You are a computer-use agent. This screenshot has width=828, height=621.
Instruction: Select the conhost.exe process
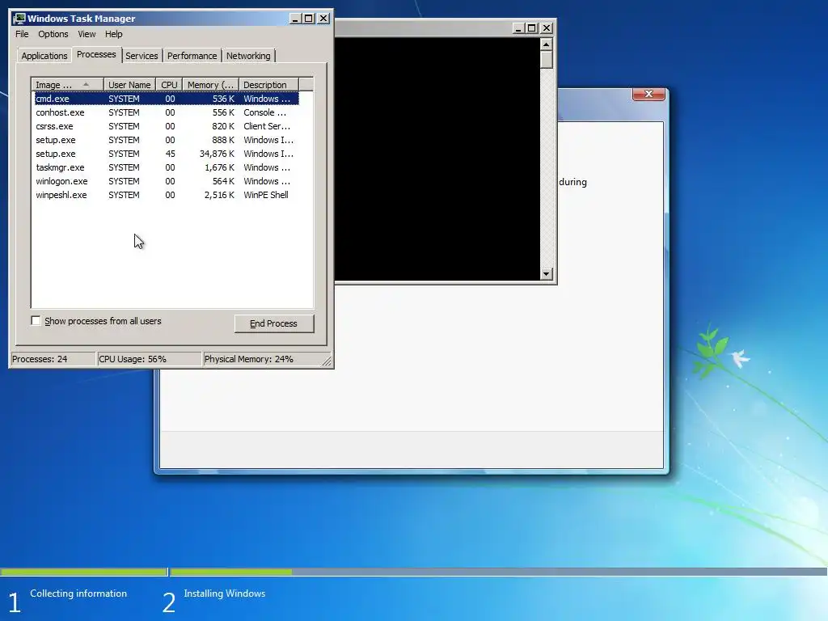pyautogui.click(x=167, y=112)
